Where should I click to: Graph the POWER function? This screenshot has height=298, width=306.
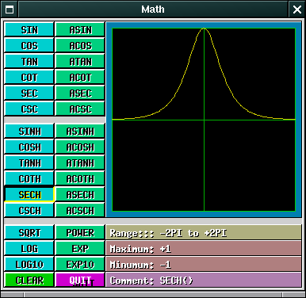point(80,232)
